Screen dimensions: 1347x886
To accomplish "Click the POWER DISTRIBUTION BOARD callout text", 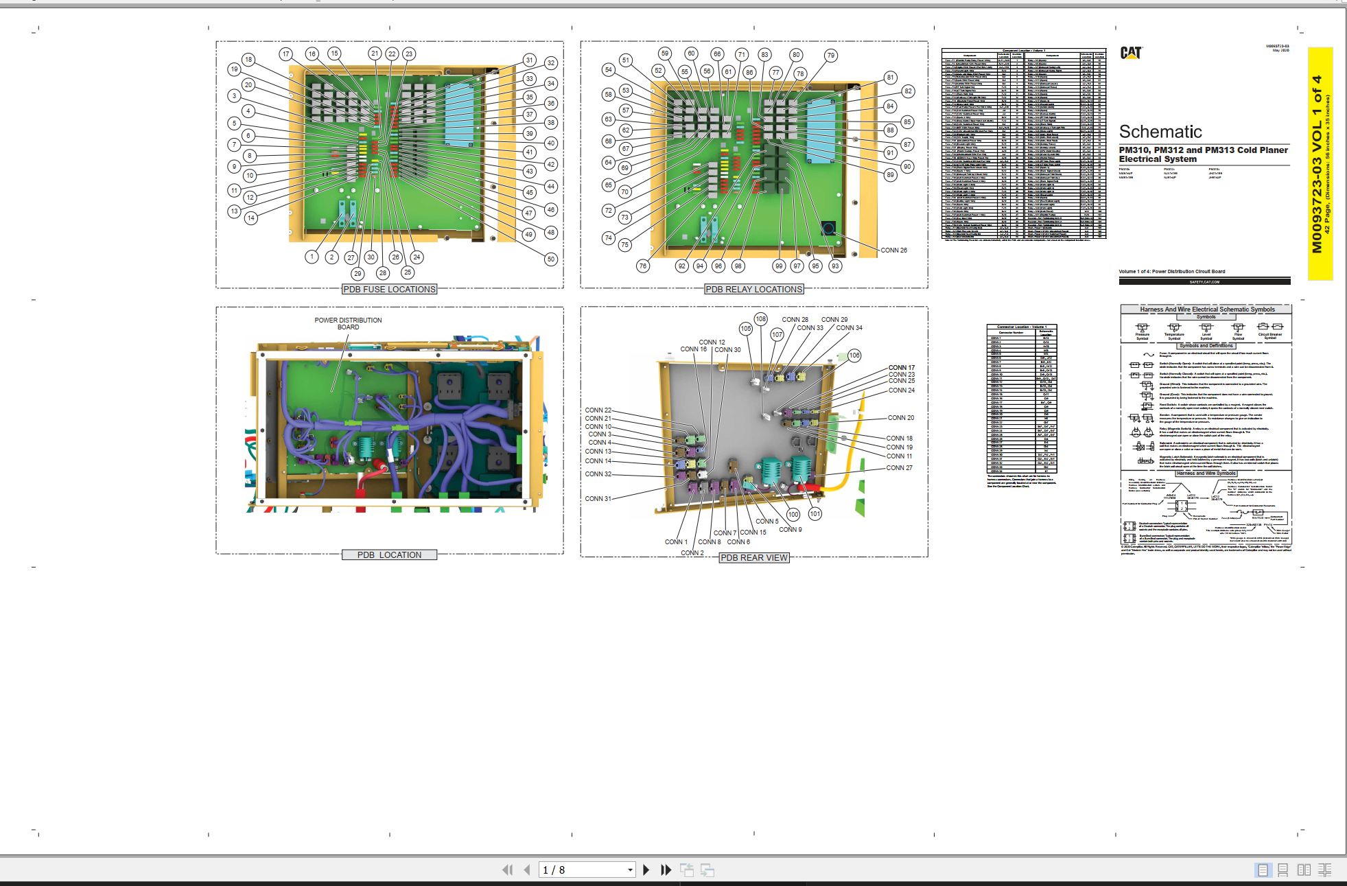I will click(348, 323).
